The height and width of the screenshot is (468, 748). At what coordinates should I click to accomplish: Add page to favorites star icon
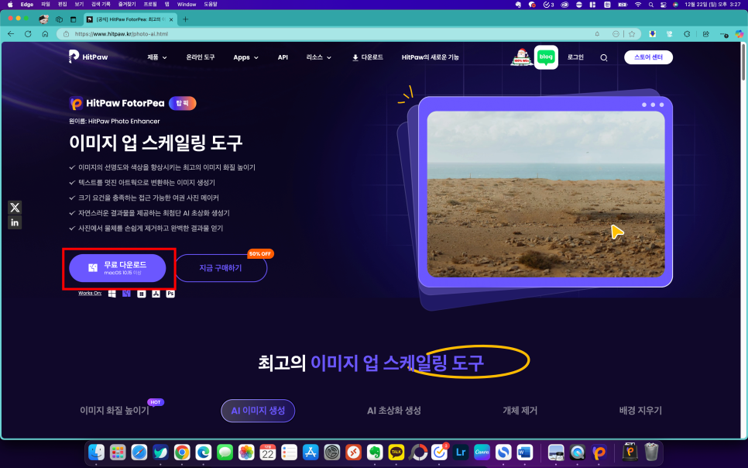632,34
